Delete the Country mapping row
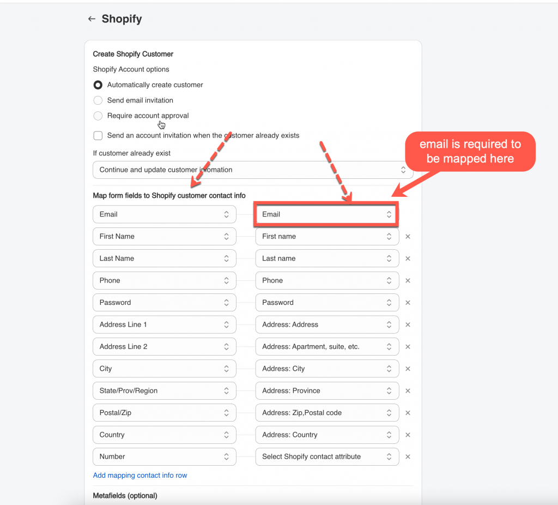 tap(408, 435)
